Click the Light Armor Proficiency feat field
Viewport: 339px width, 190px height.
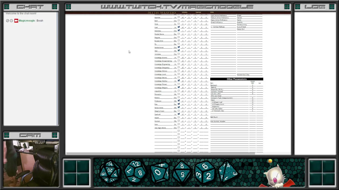point(223,16)
